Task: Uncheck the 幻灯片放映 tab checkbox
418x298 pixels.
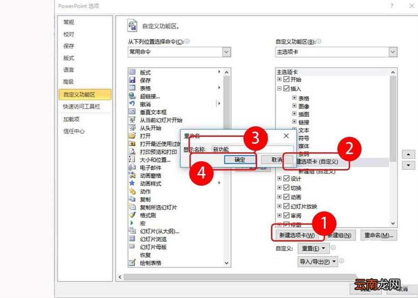Action: pos(286,206)
